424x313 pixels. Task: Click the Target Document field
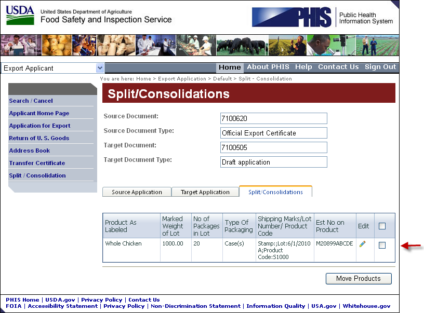click(x=274, y=147)
